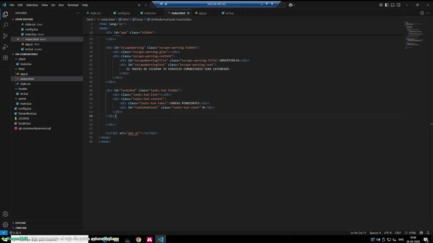Viewport: 433px width, 243px height.
Task: Open fxmanifest.lua in the explorer tree
Action: [27, 113]
